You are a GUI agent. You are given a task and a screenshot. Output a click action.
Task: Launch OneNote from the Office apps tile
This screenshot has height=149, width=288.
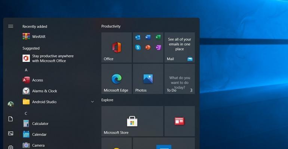click(x=158, y=48)
